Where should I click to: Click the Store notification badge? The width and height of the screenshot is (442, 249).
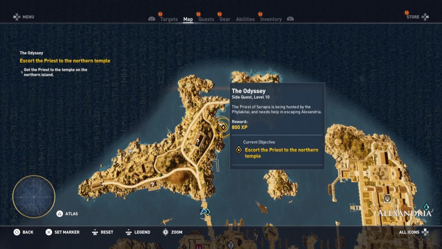pyautogui.click(x=407, y=13)
